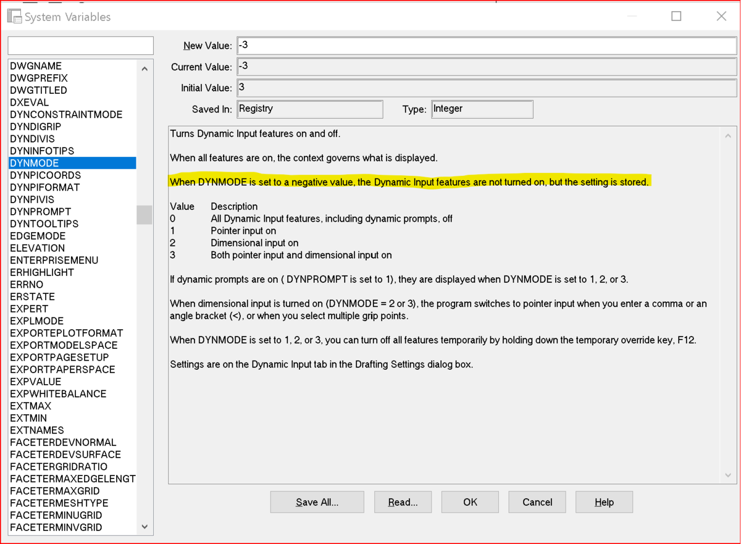741x544 pixels.
Task: Dismiss dialog with Cancel button
Action: click(537, 502)
